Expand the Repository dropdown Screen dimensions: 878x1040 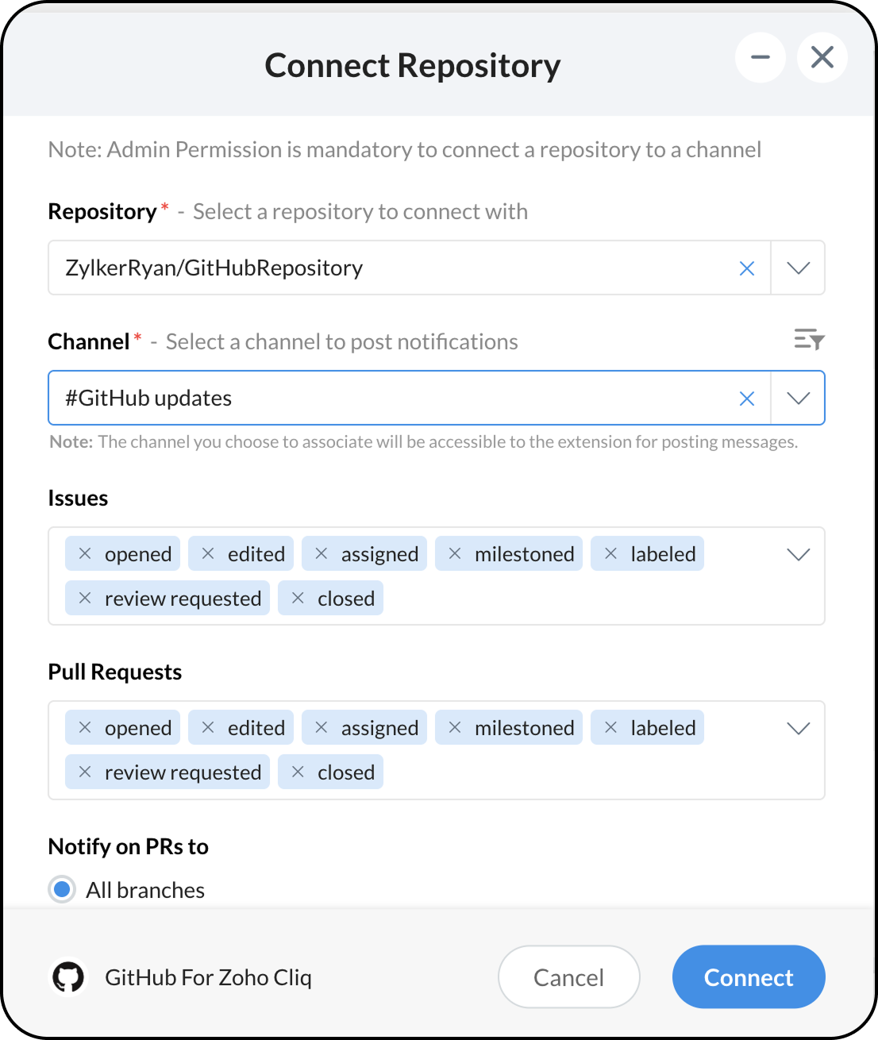point(798,268)
